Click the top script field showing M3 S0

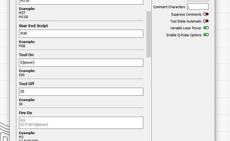pos(81,2)
